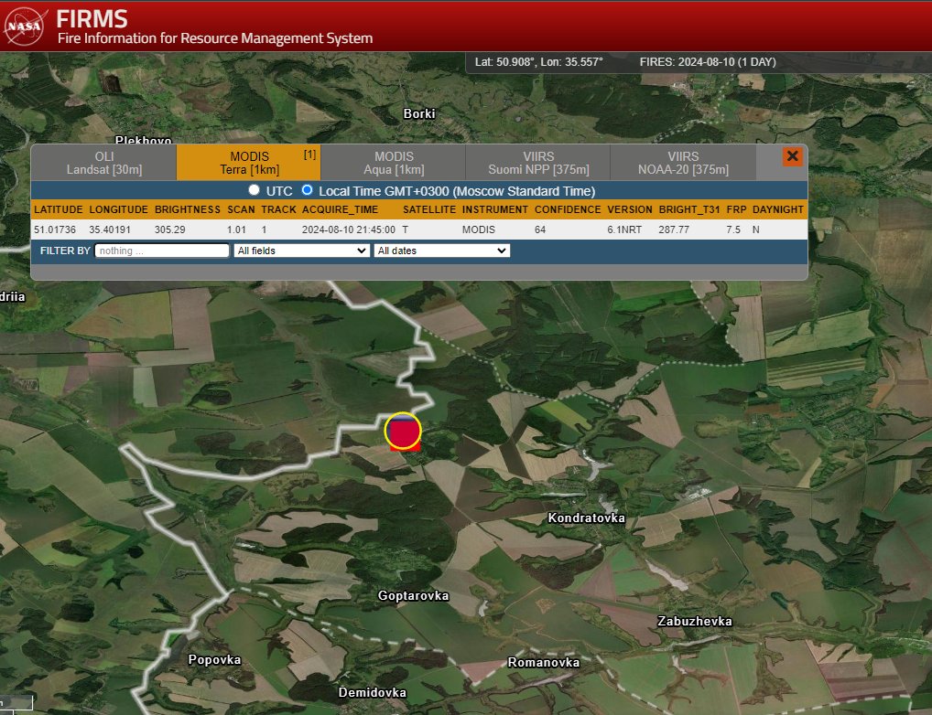Sort by BRIGHTNESS column header
The height and width of the screenshot is (715, 932).
188,209
